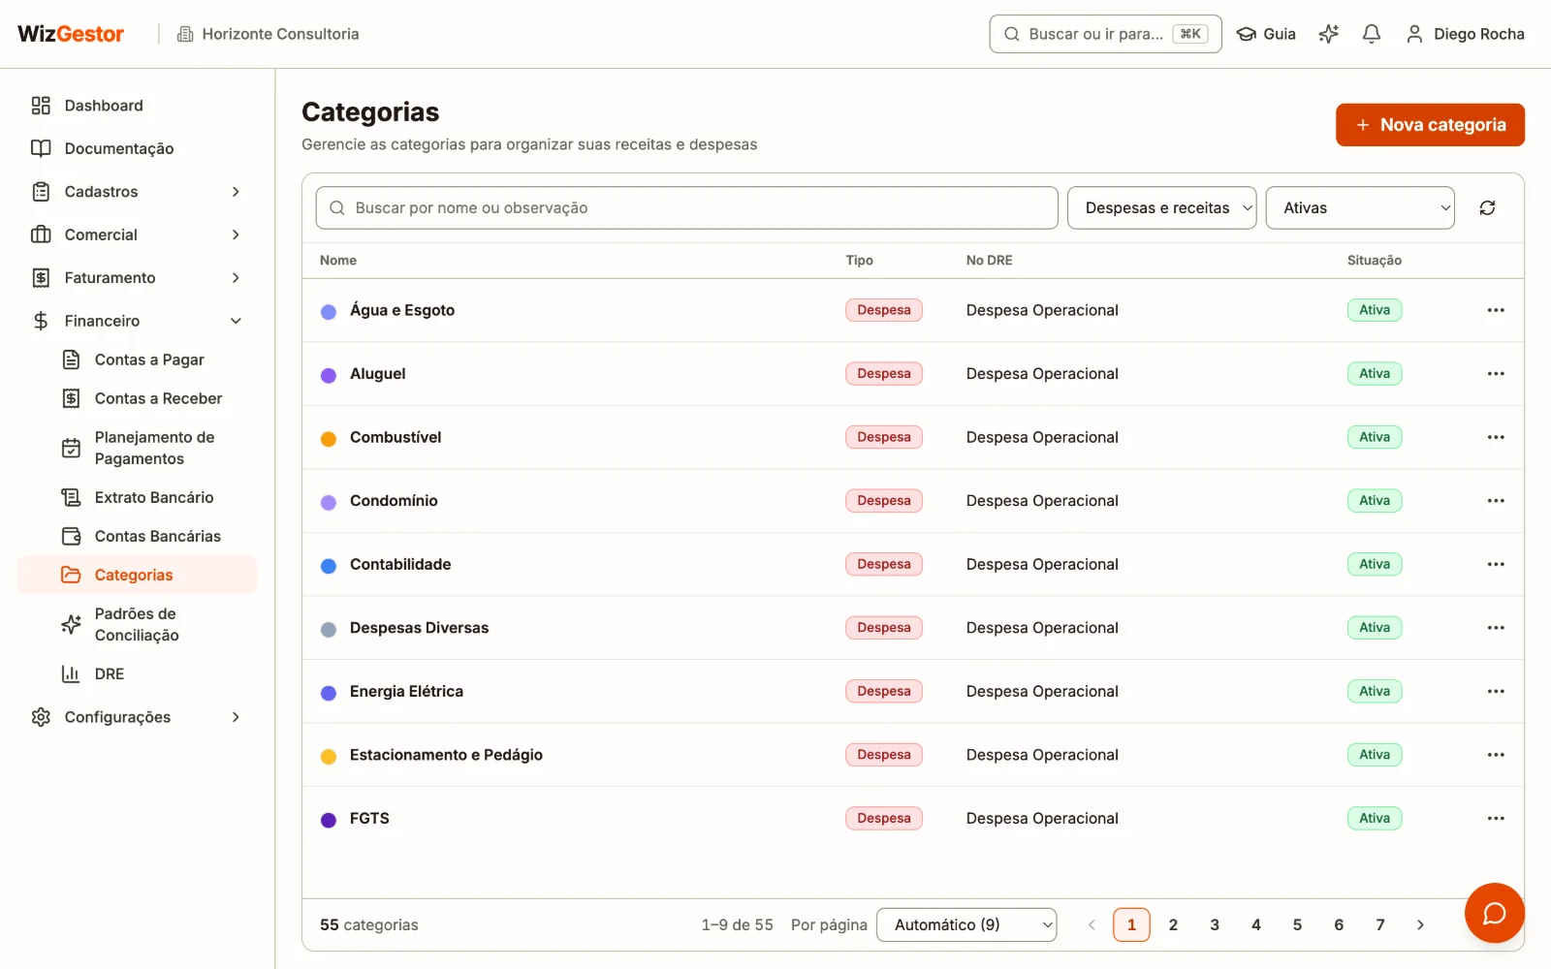Image resolution: width=1551 pixels, height=969 pixels.
Task: Focus the global Buscar ou ir para search
Action: click(1105, 34)
